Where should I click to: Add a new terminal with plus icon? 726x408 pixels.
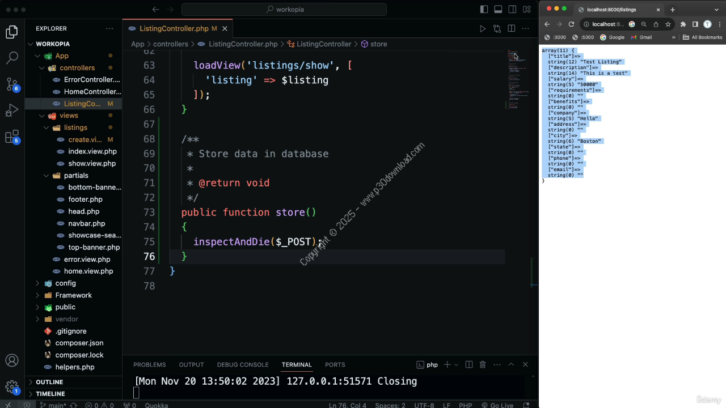pyautogui.click(x=447, y=364)
